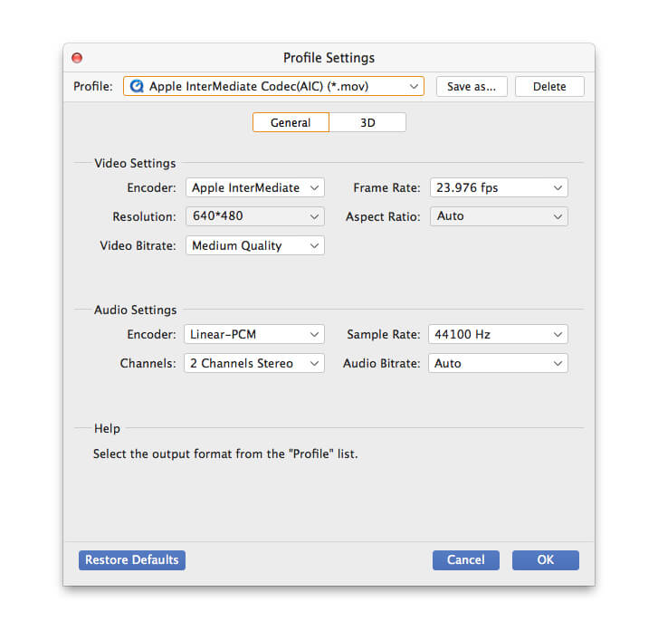658x640 pixels.
Task: Click the "Profile:" label
Action: (x=93, y=87)
